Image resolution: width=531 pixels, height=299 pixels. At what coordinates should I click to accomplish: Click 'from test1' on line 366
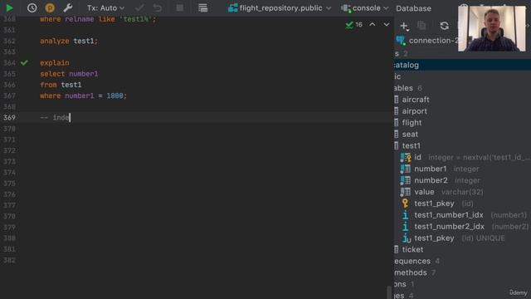click(x=61, y=85)
